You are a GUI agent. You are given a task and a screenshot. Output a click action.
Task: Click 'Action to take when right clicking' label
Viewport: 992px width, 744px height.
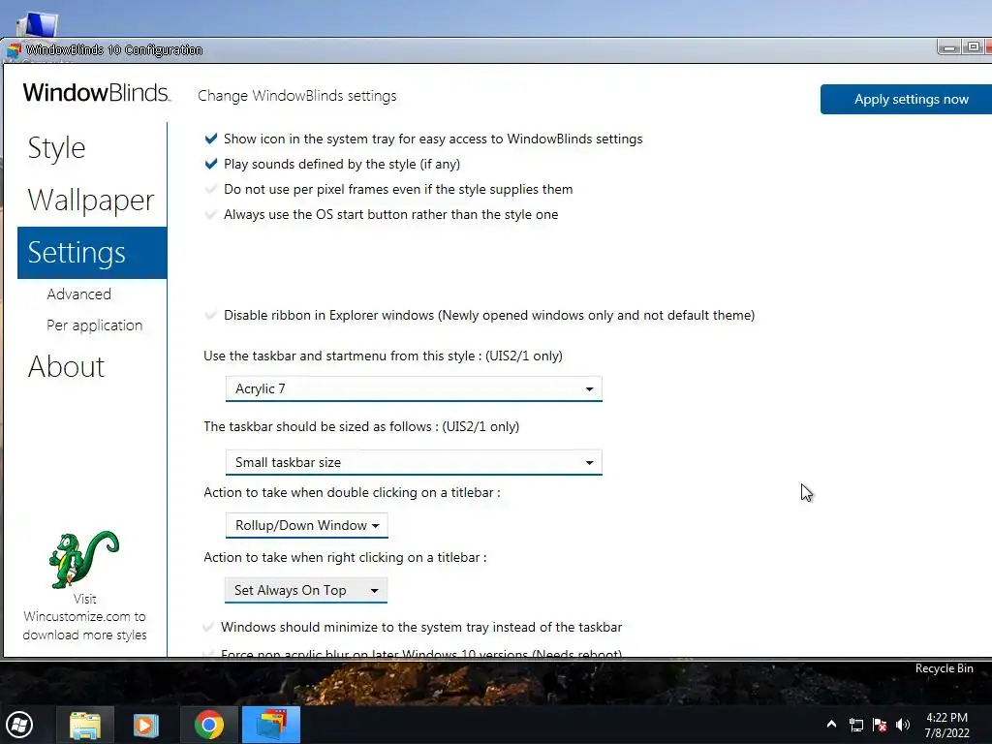pos(345,557)
